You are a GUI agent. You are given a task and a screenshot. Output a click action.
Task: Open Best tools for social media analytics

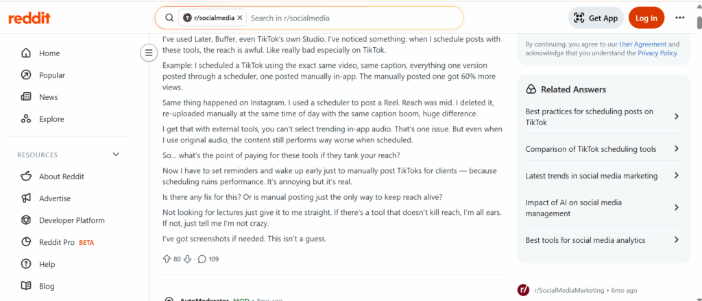[x=602, y=240]
